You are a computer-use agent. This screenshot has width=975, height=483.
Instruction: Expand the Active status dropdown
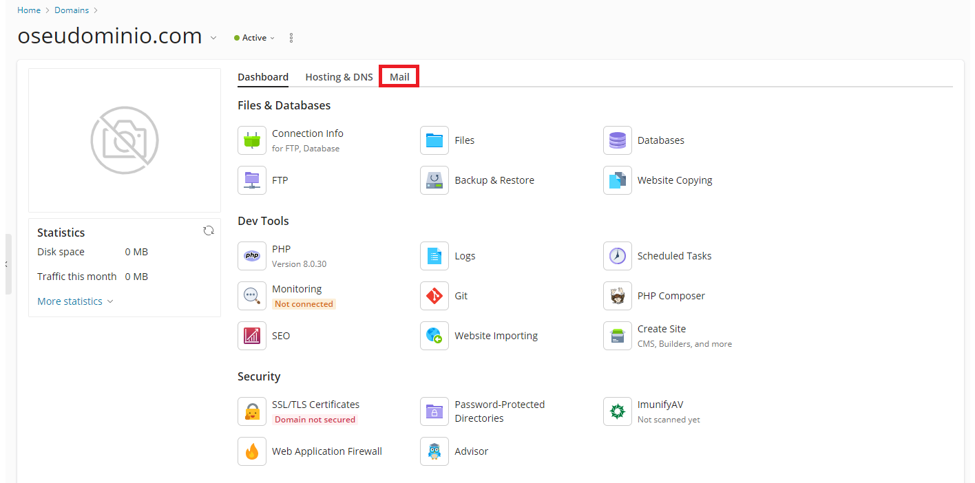coord(255,38)
